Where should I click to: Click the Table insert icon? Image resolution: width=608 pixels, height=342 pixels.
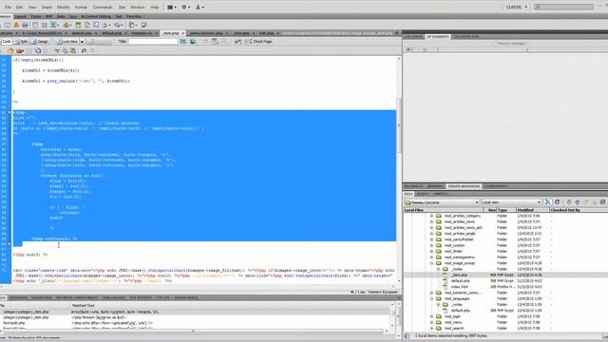(35, 25)
